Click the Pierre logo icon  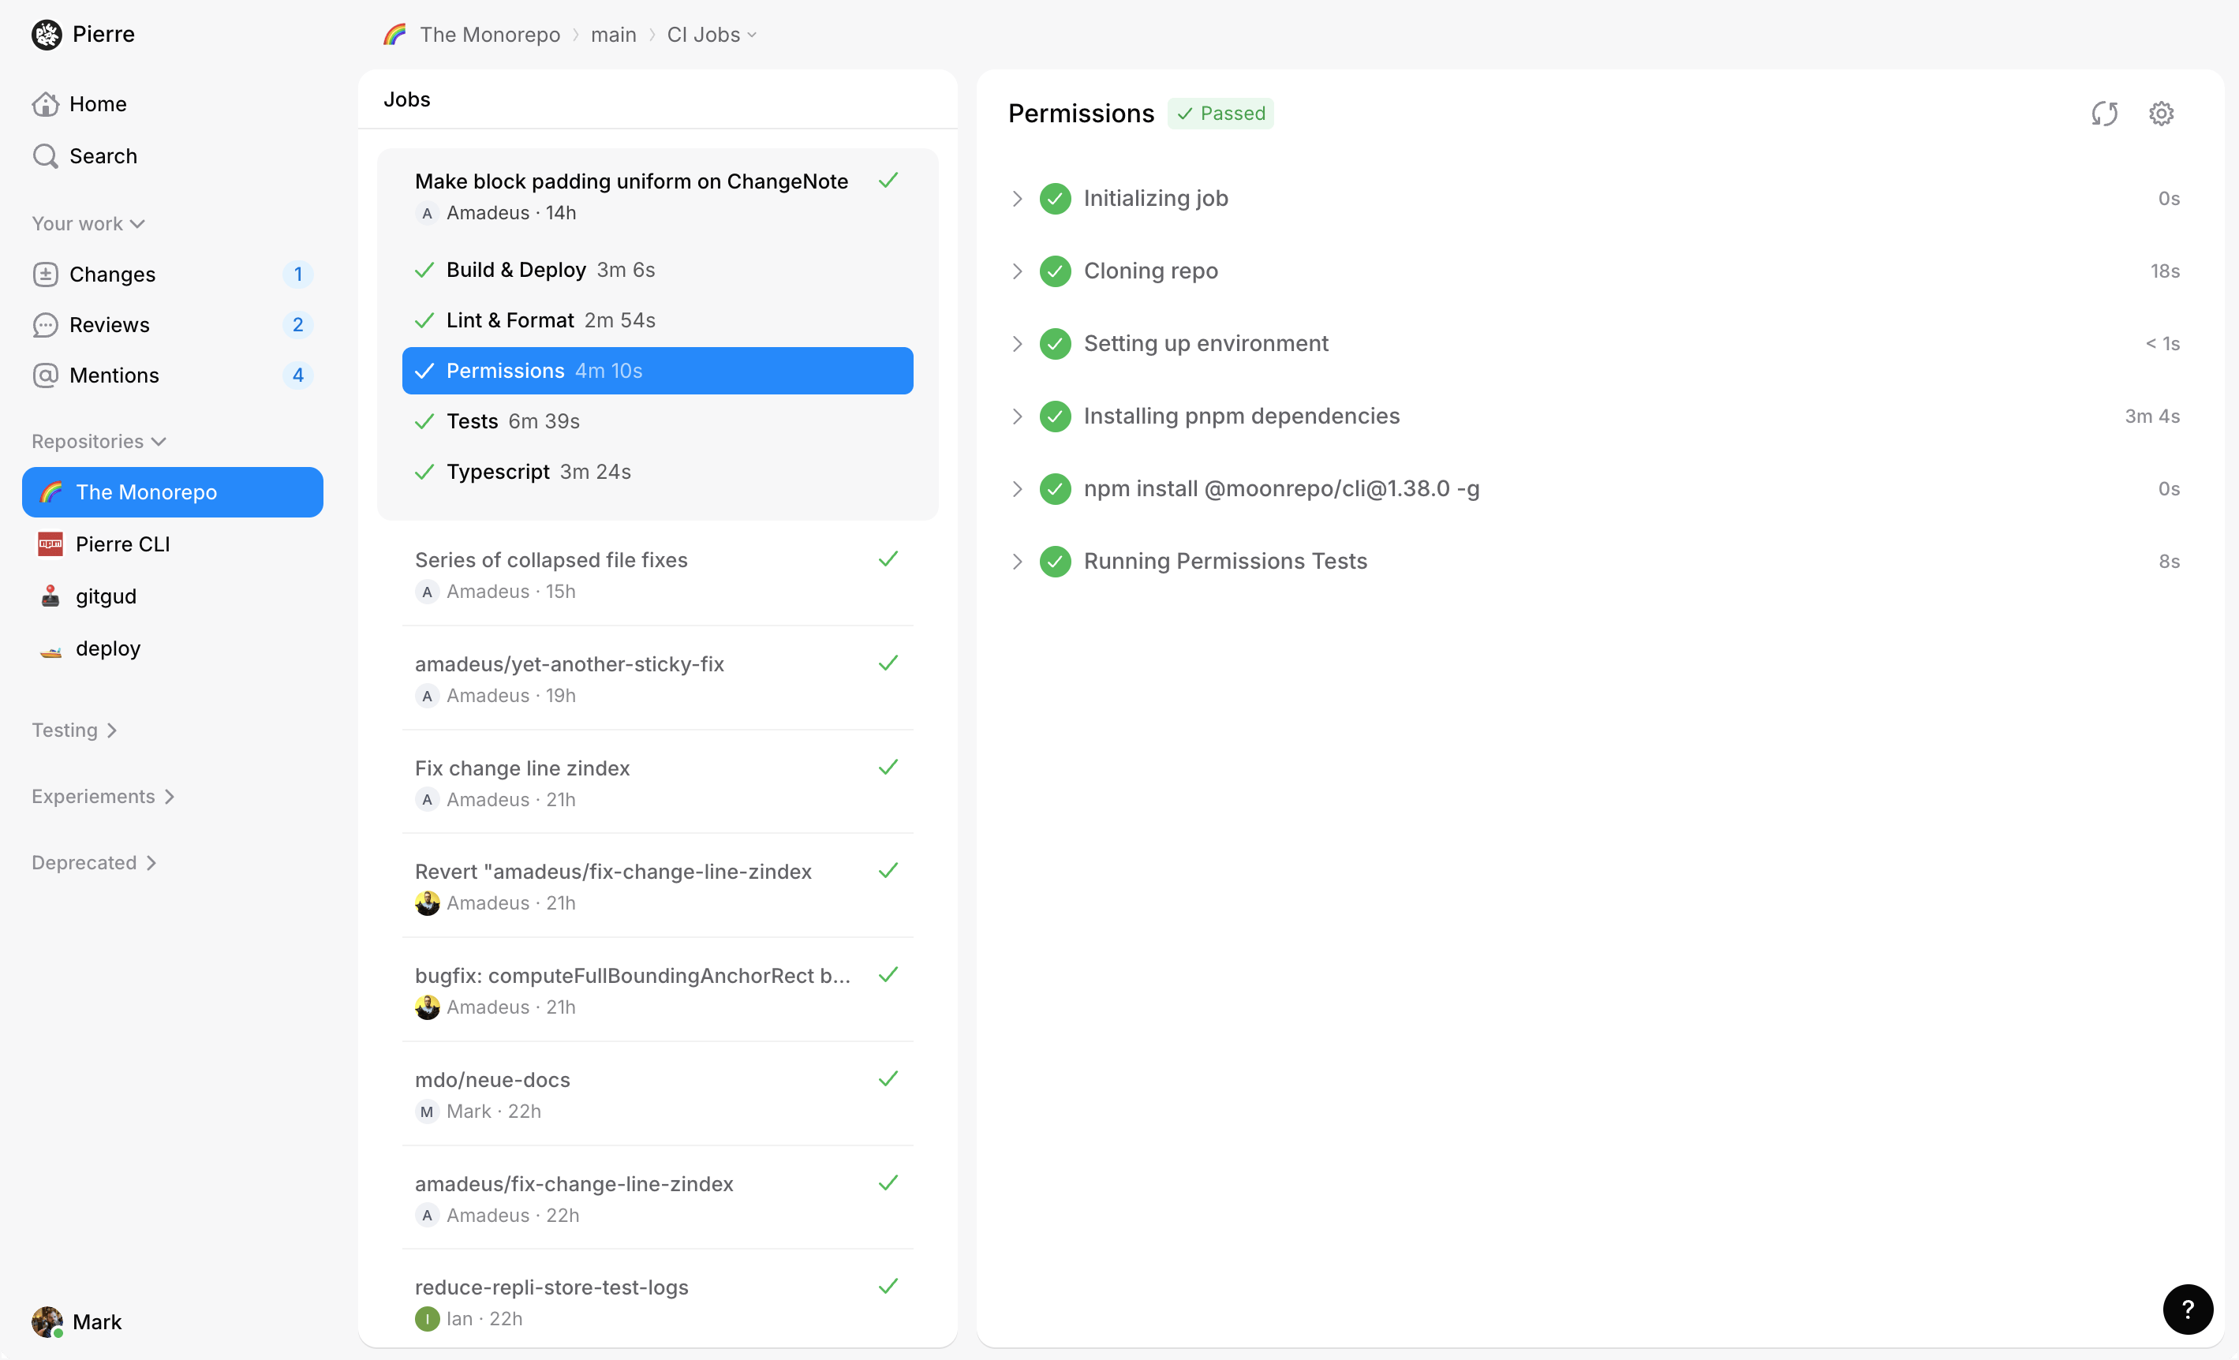pos(47,35)
